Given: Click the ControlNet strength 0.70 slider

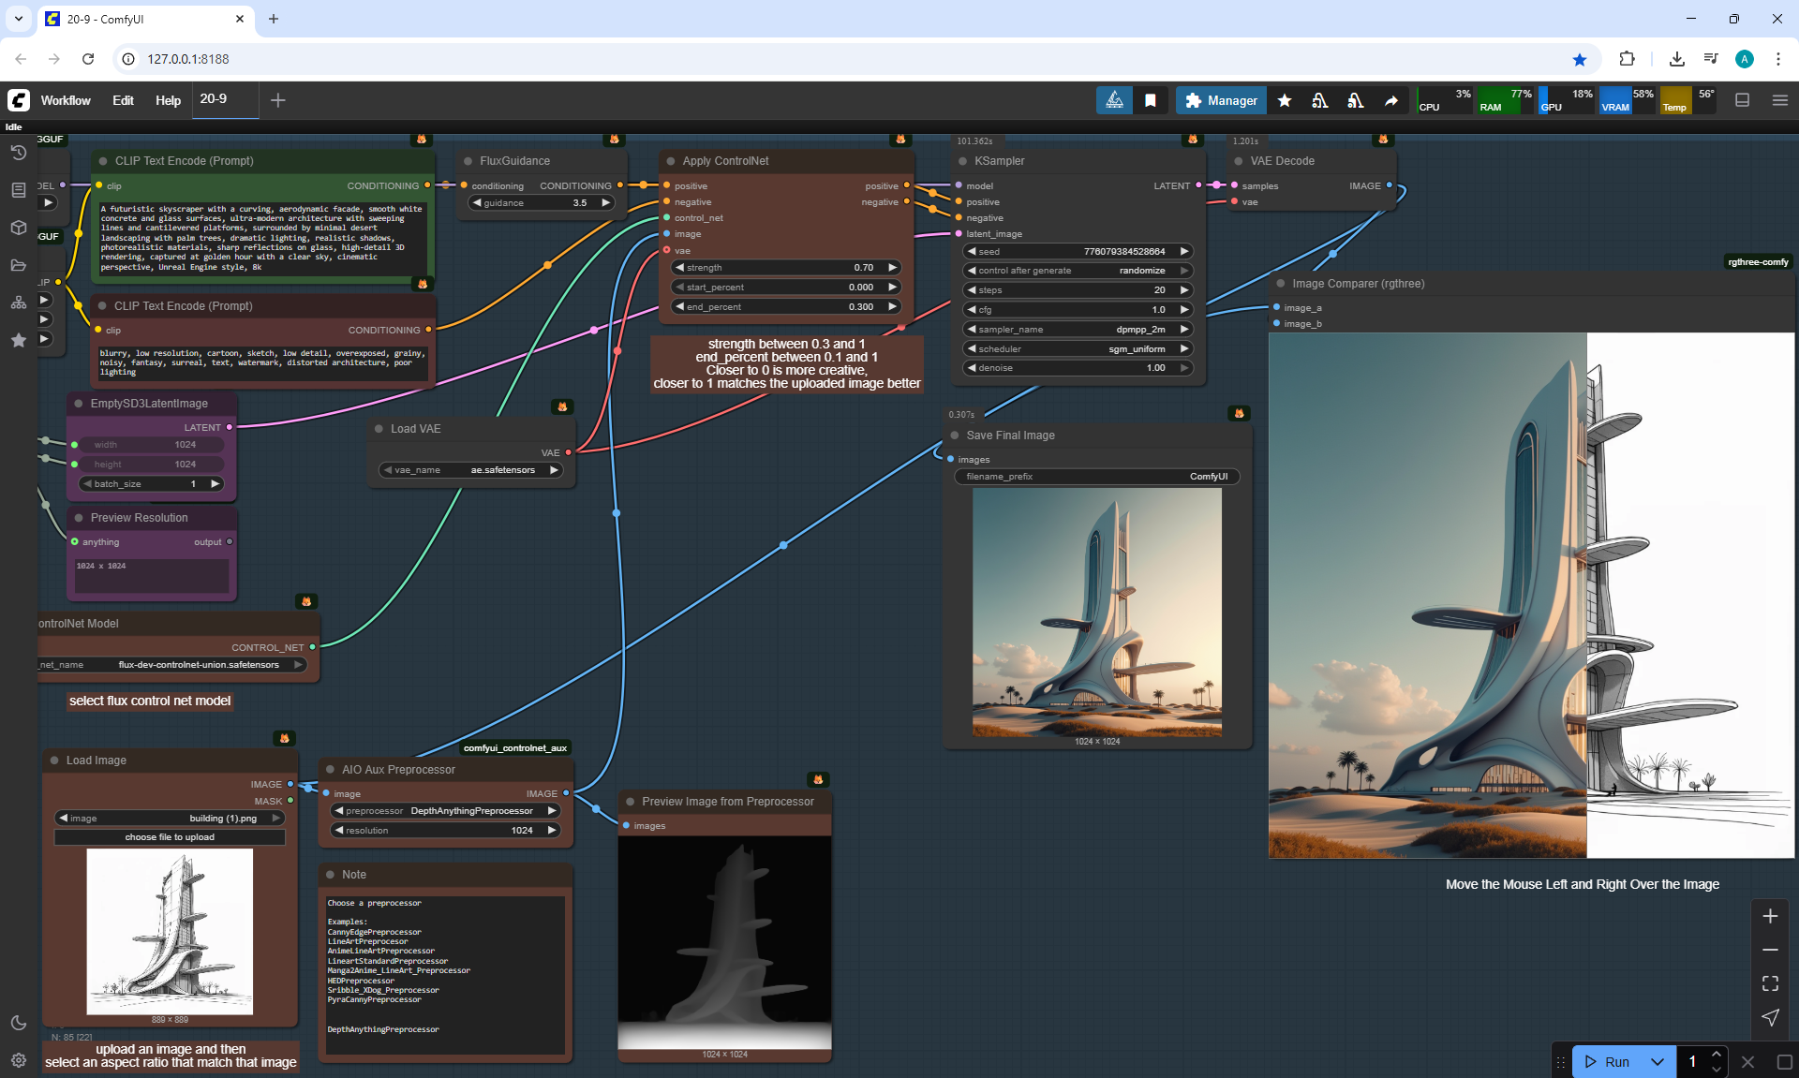Looking at the screenshot, I should pyautogui.click(x=785, y=268).
